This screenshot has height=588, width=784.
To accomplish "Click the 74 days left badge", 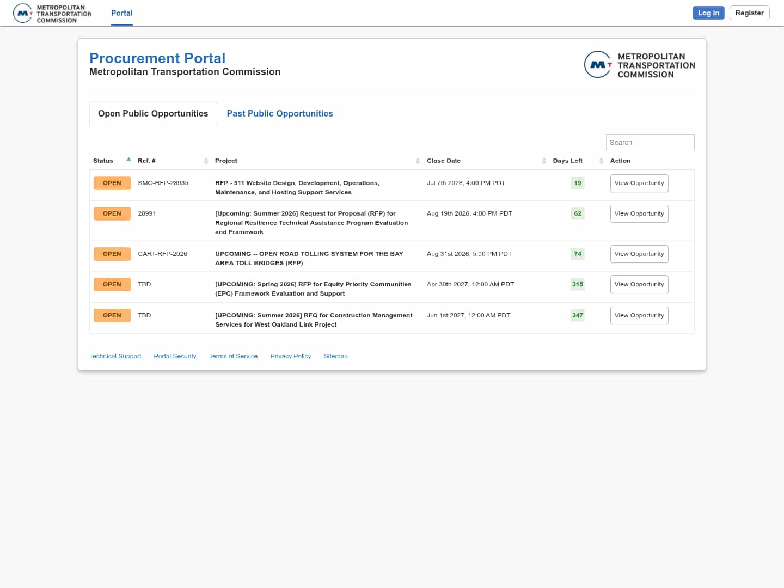I will [578, 254].
